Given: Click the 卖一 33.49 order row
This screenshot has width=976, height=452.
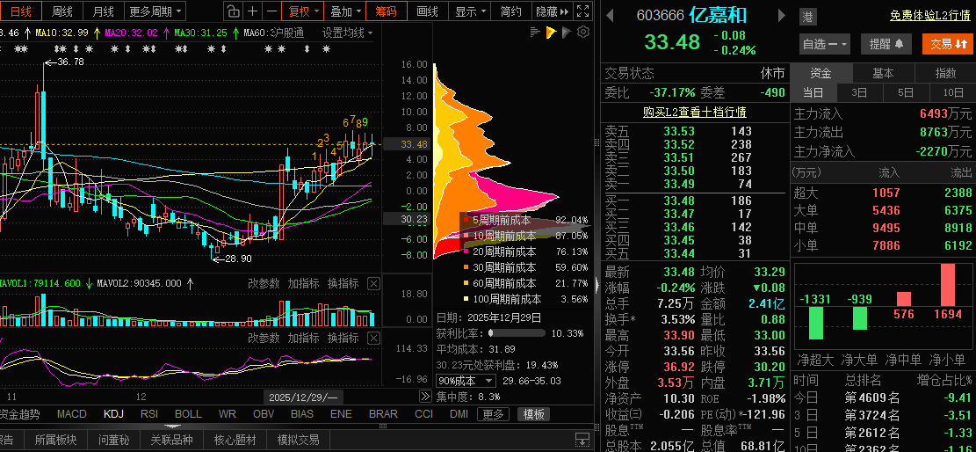Looking at the screenshot, I should (x=695, y=184).
